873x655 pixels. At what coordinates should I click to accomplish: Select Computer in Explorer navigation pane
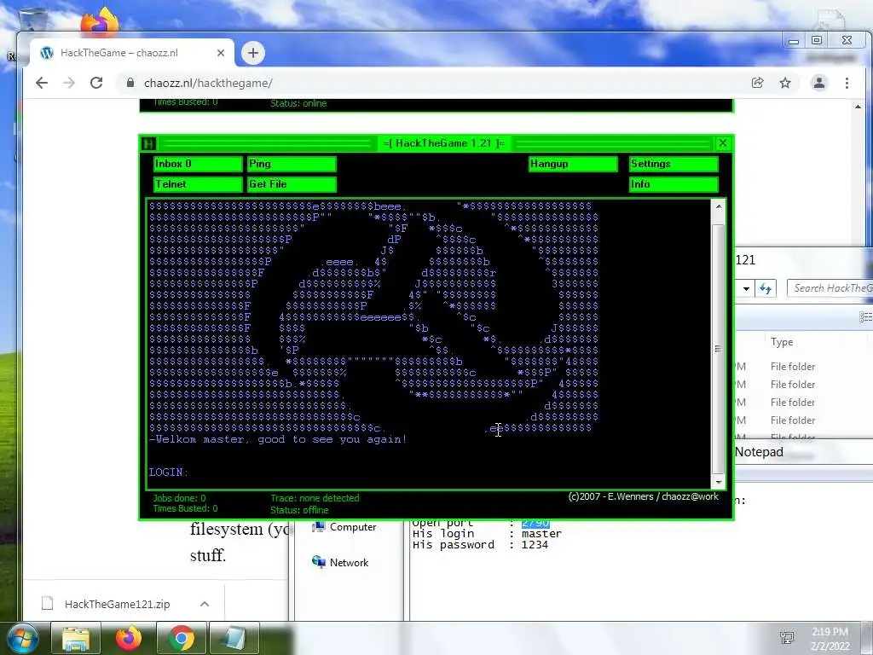tap(344, 527)
